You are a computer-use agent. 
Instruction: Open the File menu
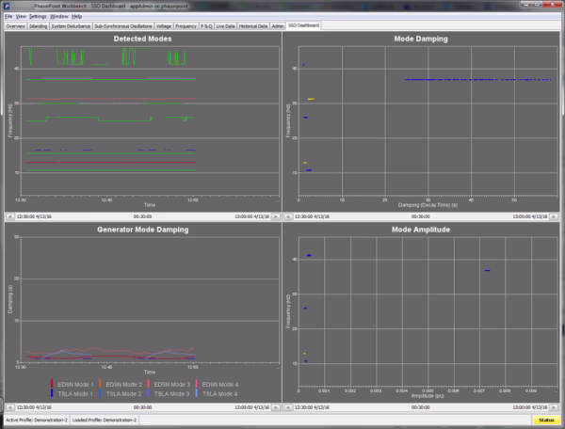(x=8, y=17)
